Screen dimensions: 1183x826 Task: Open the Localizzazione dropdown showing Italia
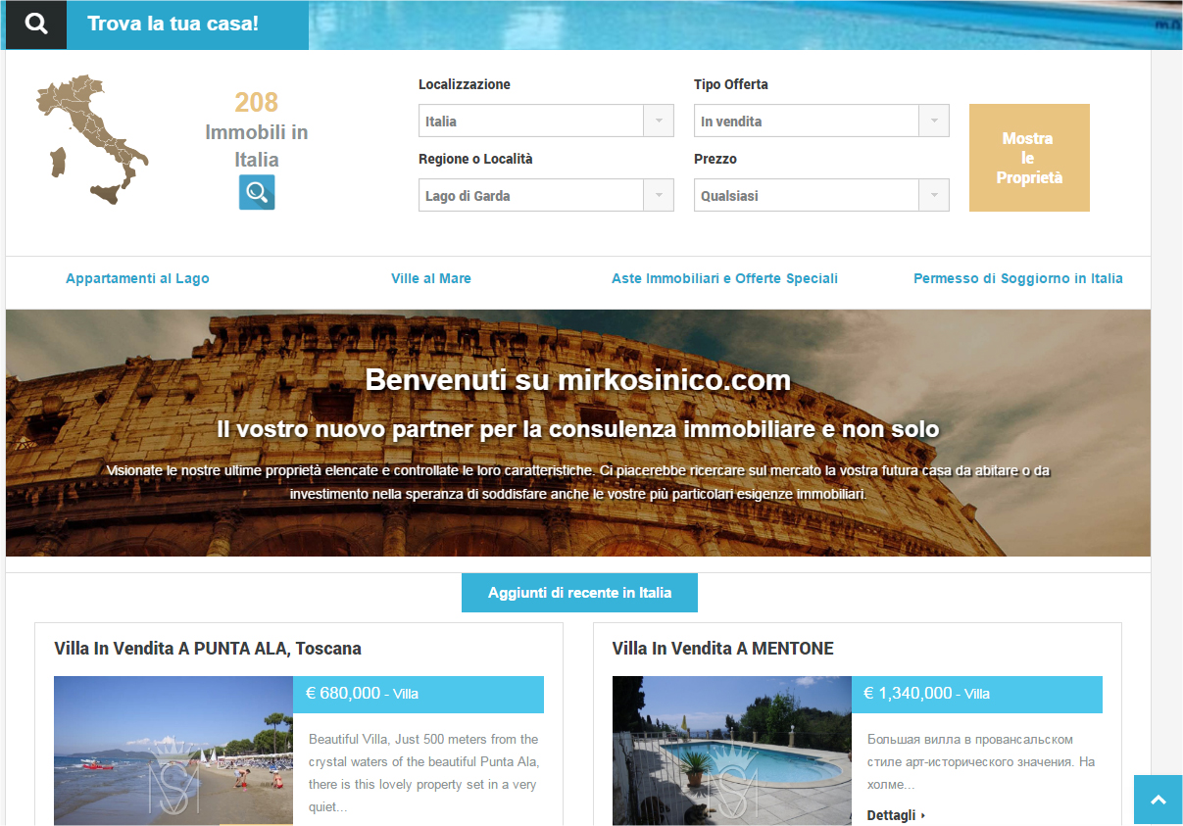[546, 121]
